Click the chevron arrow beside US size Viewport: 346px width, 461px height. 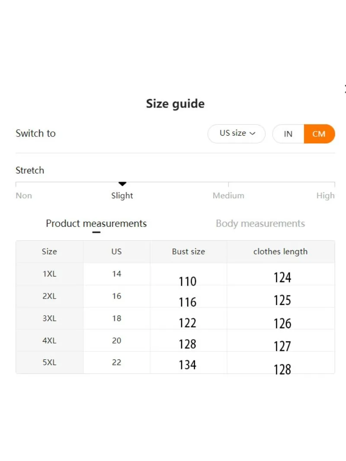click(x=253, y=134)
